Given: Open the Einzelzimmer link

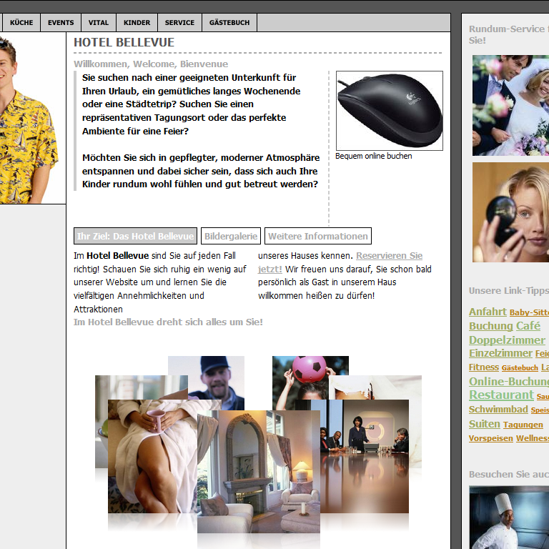Looking at the screenshot, I should click(500, 353).
